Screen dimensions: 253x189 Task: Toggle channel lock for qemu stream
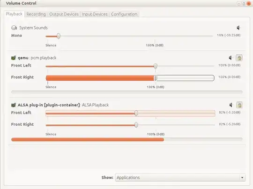[x=239, y=58]
